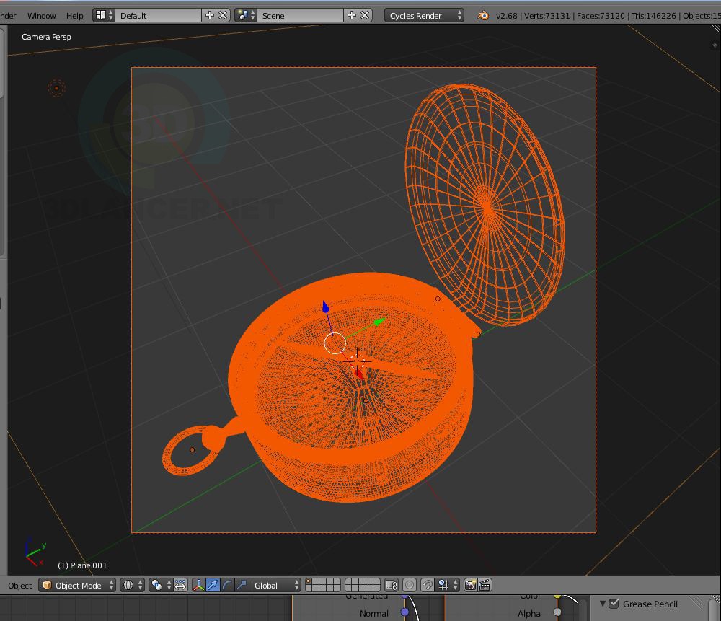Select the first scene layer button
The width and height of the screenshot is (721, 621).
click(309, 582)
